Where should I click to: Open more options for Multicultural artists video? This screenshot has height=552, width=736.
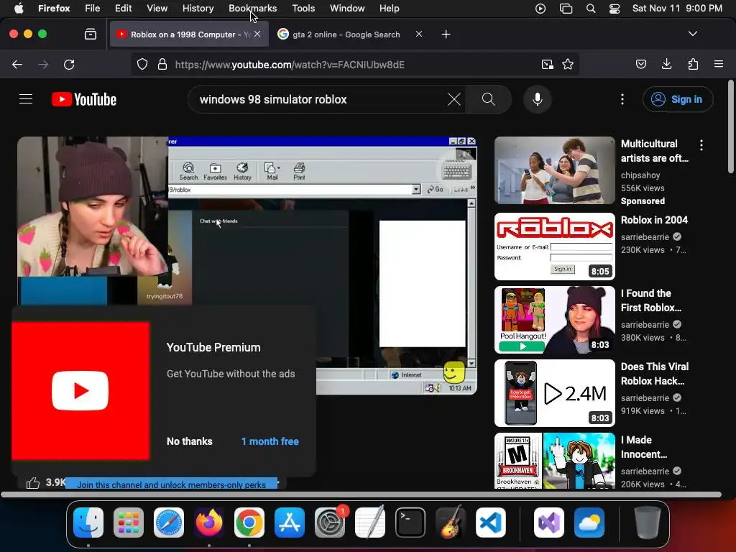point(701,145)
